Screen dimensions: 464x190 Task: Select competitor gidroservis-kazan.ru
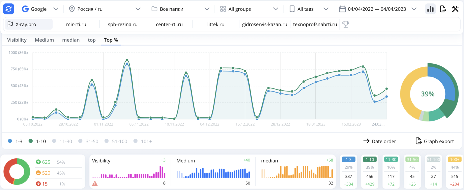point(265,24)
